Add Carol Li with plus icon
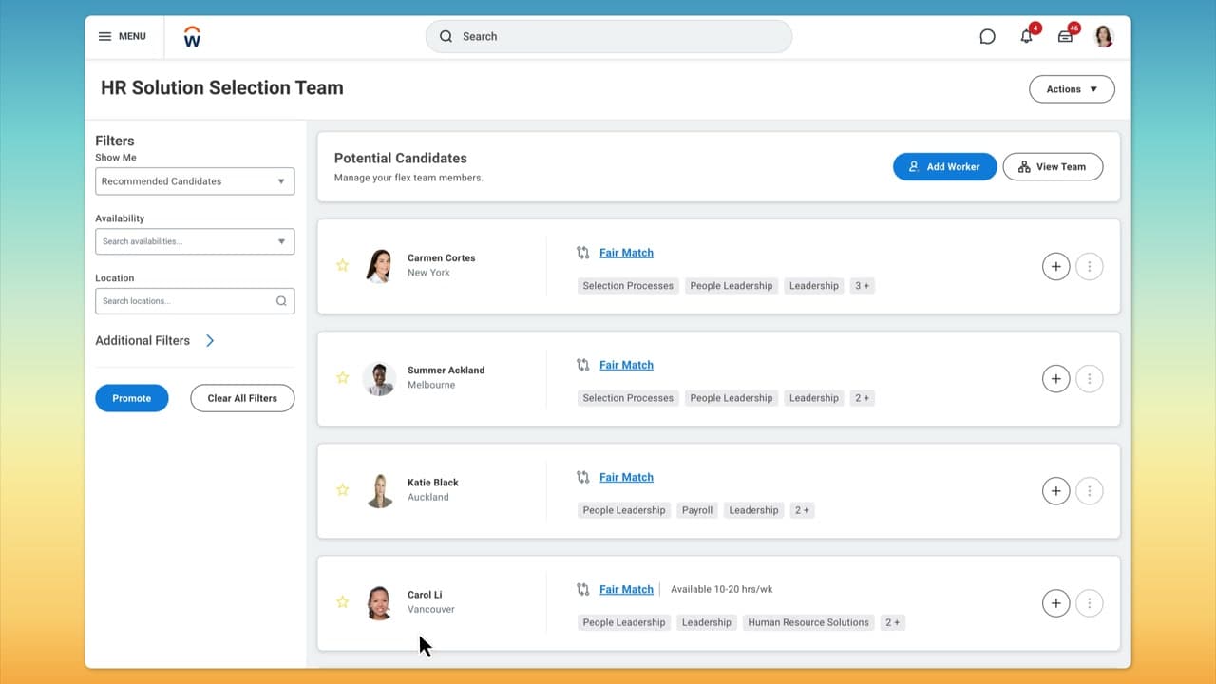Screen dimensions: 1216x684 pyautogui.click(x=1055, y=602)
